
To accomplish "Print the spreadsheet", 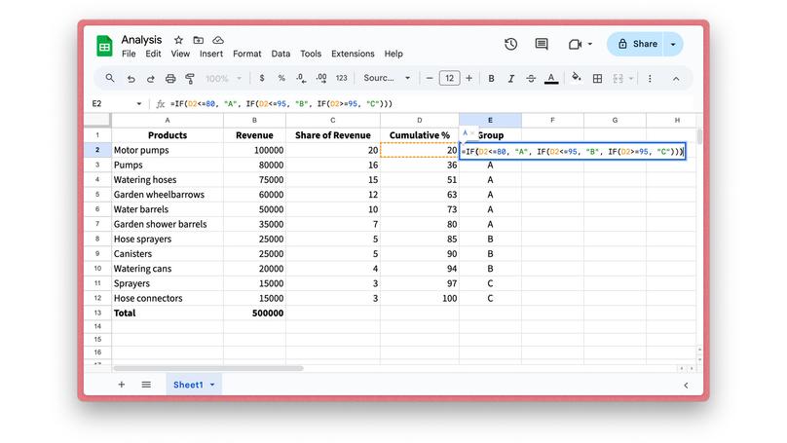I will [x=170, y=78].
